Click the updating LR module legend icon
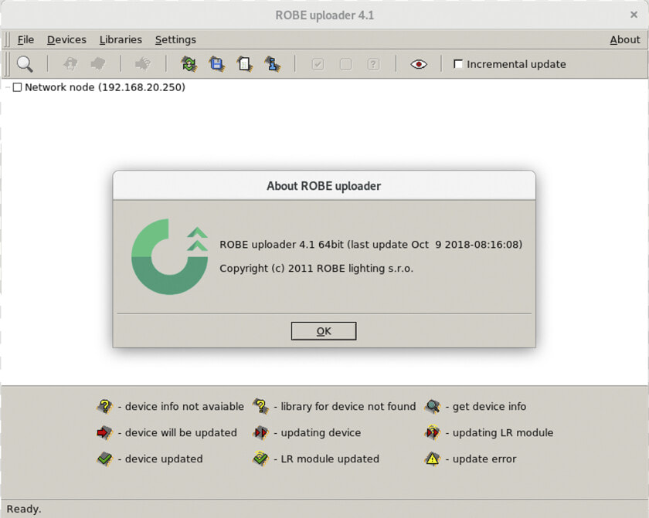The image size is (649, 518). 433,432
